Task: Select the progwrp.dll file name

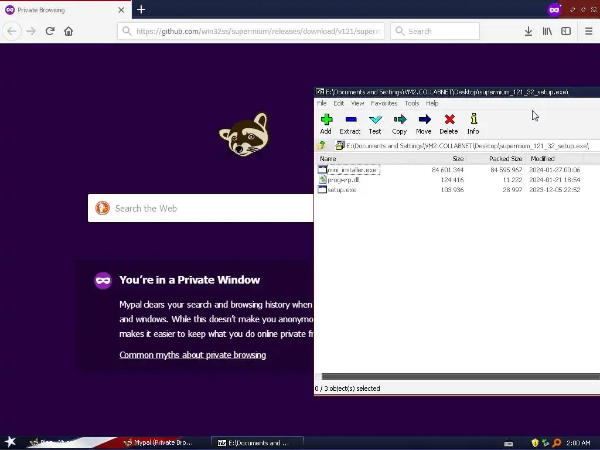Action: [343, 180]
